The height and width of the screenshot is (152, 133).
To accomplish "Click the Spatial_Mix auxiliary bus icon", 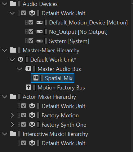I will click(x=36, y=78).
